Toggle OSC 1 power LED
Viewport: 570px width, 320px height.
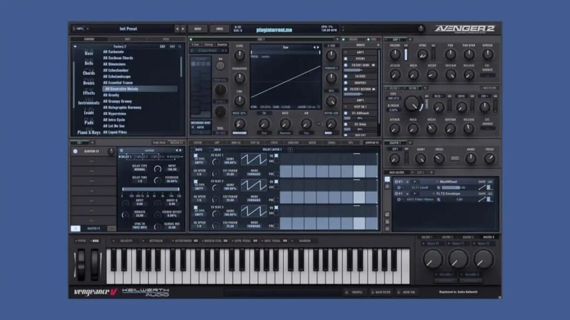[191, 39]
